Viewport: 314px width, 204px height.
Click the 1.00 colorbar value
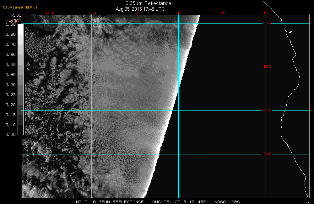pos(11,24)
